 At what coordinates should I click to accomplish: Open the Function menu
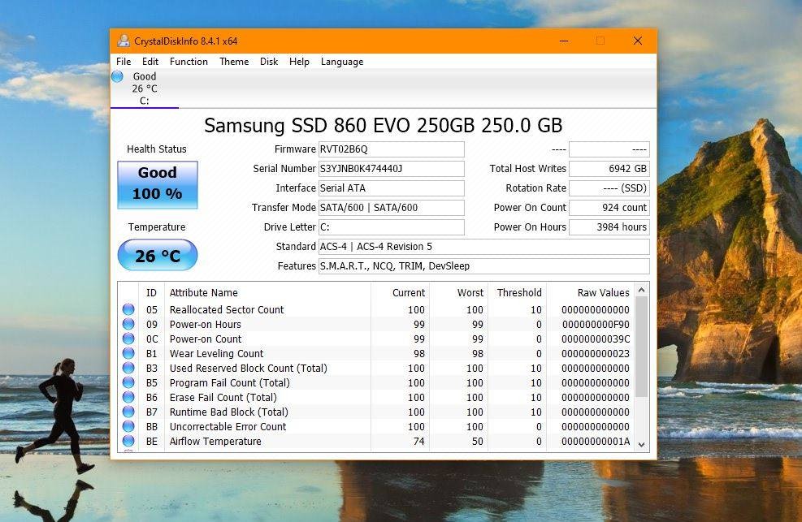coord(189,61)
